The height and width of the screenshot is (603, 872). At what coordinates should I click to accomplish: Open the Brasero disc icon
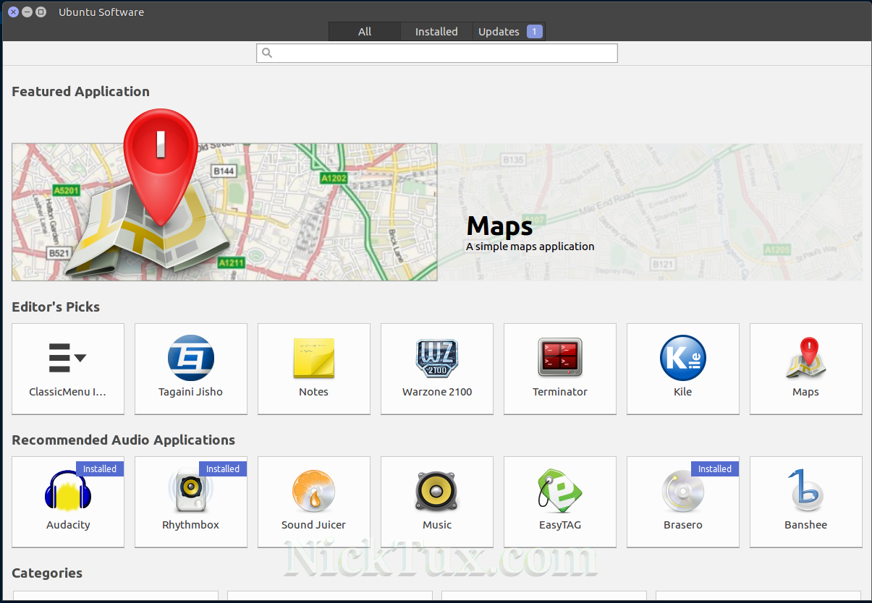coord(683,491)
